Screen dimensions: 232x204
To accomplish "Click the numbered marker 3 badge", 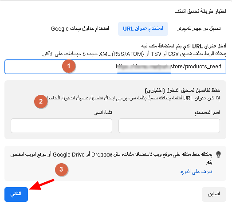I will click(x=61, y=169).
